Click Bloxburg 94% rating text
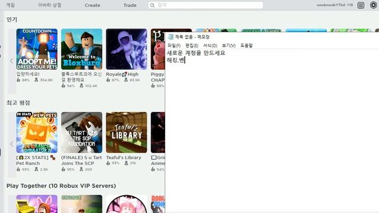The height and width of the screenshot is (213, 379). (68, 86)
